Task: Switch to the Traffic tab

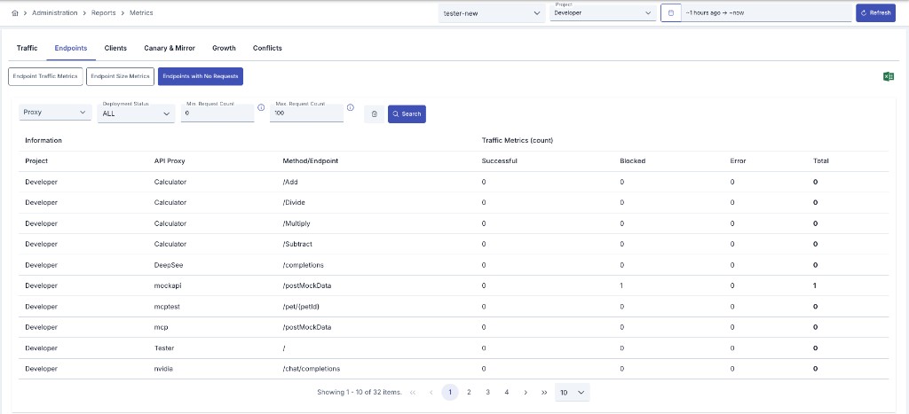Action: coord(28,48)
